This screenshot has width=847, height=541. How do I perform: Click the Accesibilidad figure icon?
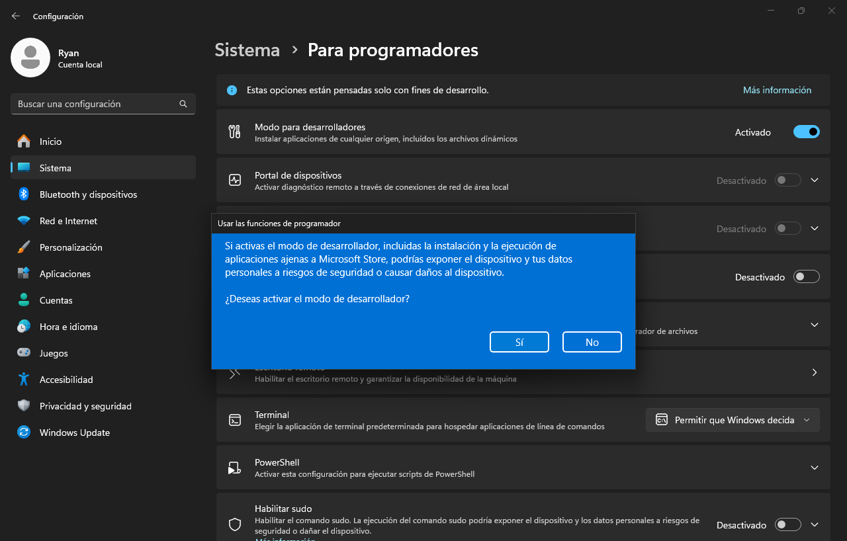pos(24,379)
